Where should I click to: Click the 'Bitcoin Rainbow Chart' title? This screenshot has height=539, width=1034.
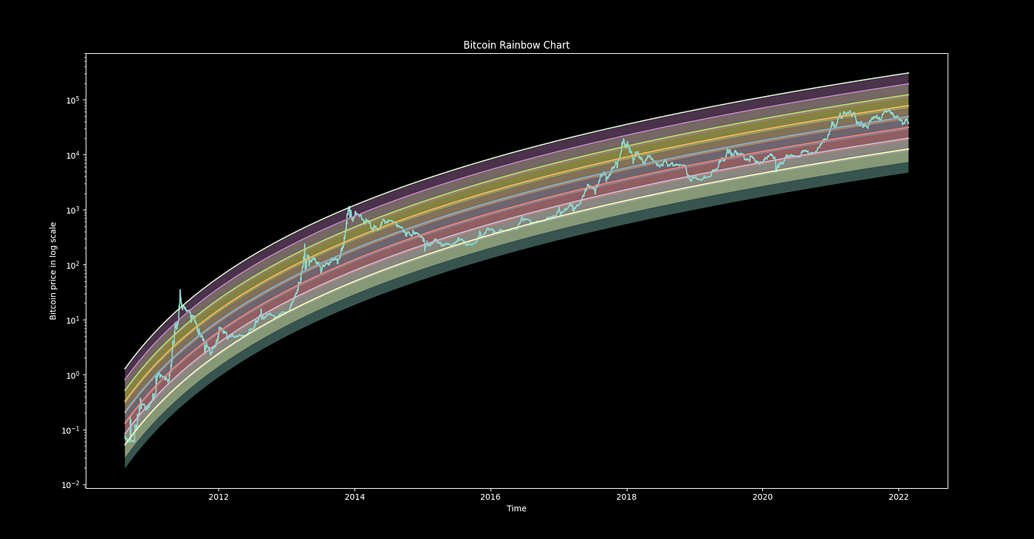point(516,45)
